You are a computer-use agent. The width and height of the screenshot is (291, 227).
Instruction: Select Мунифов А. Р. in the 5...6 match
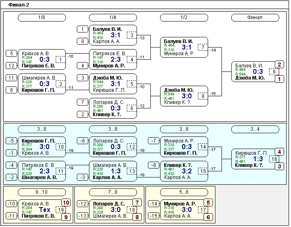tap(179, 204)
